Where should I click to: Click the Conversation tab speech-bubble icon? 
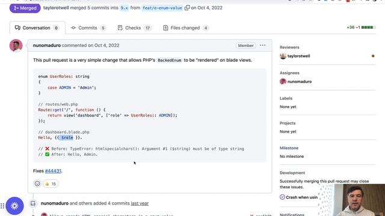click(x=17, y=28)
